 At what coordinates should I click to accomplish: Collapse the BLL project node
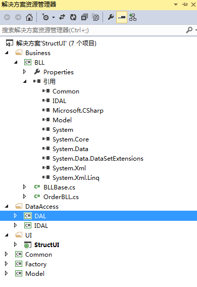click(x=16, y=63)
